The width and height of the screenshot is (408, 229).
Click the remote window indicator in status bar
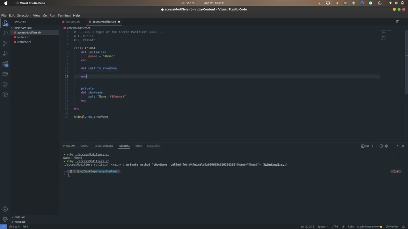click(x=4, y=227)
